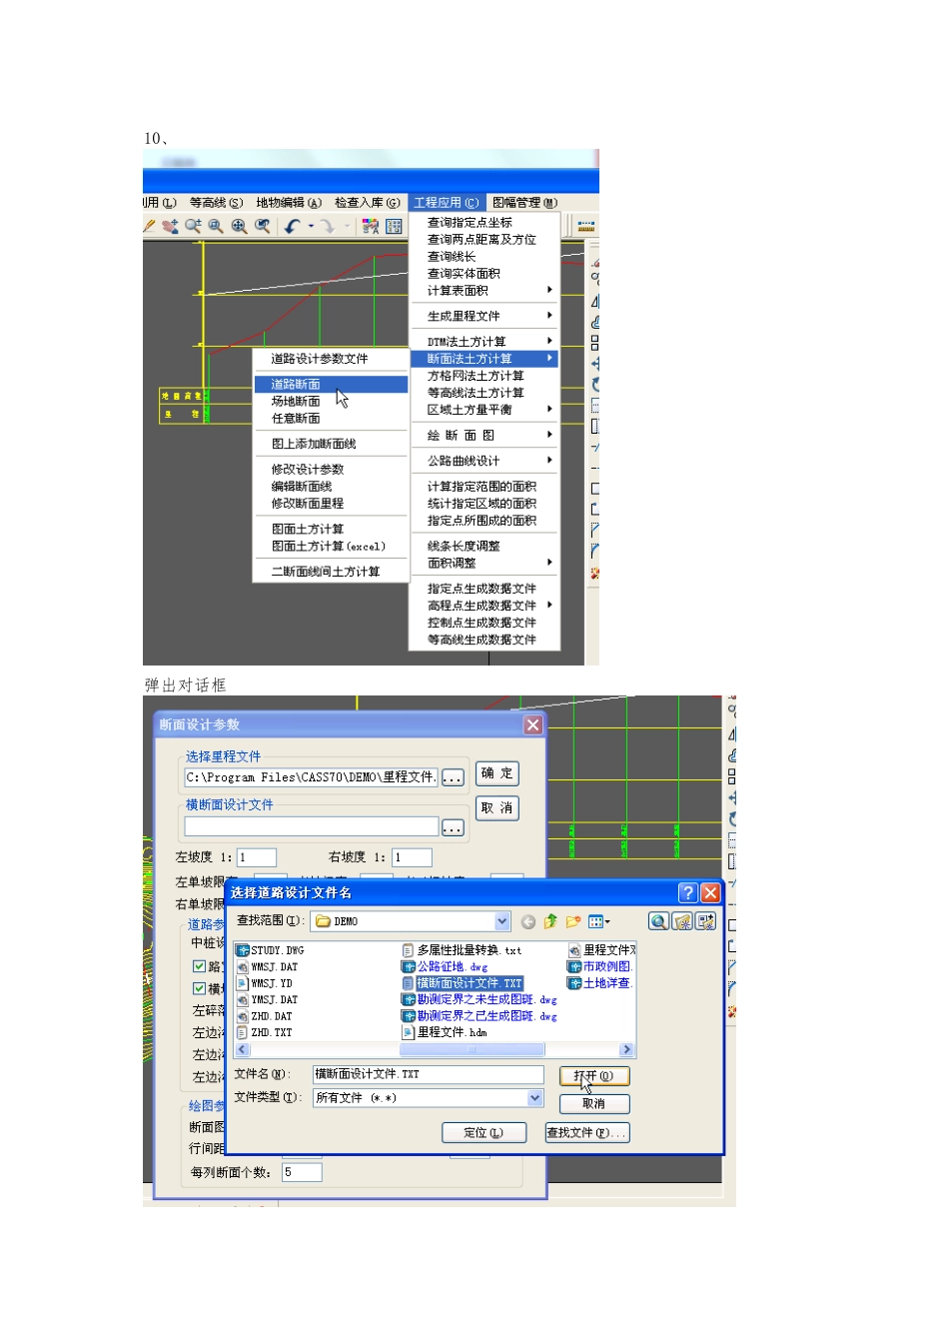Click the file list horizontal scrollbar
The image size is (949, 1343).
[x=435, y=1050]
